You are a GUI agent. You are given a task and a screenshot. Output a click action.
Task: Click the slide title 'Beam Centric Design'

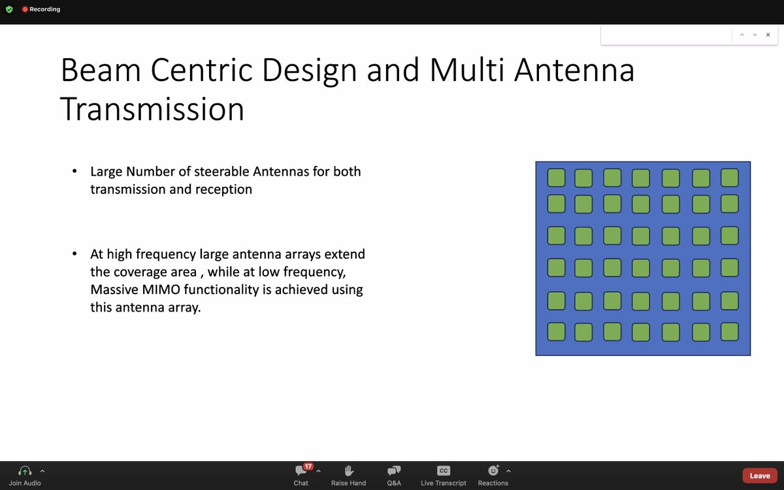[209, 70]
